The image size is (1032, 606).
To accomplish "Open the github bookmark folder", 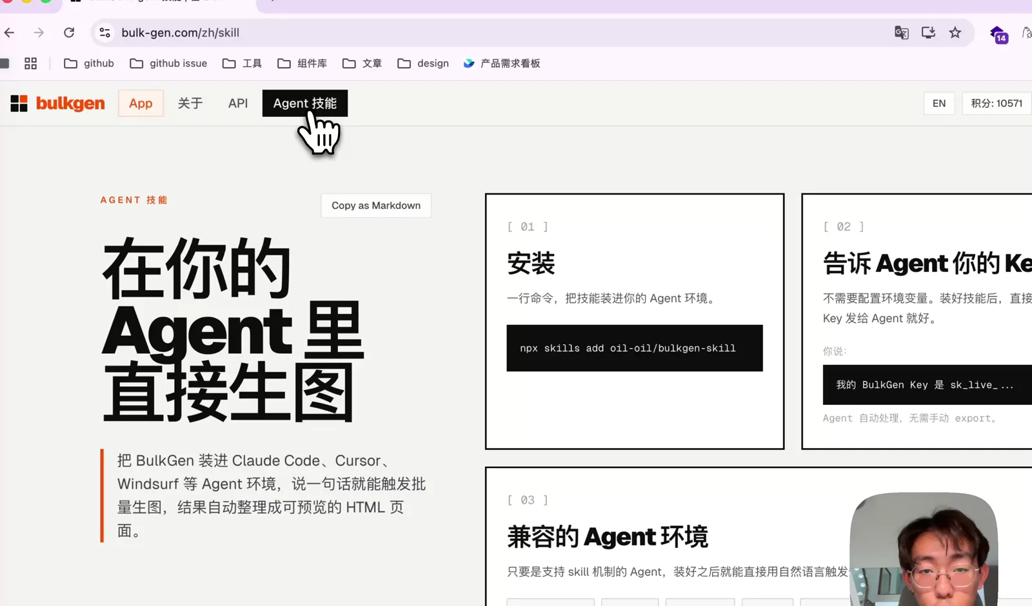I will click(89, 63).
